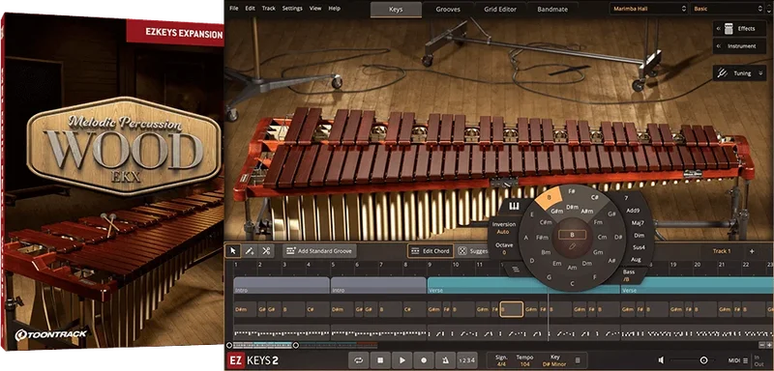The image size is (774, 371).
Task: Select the Track 1 label
Action: click(x=721, y=251)
